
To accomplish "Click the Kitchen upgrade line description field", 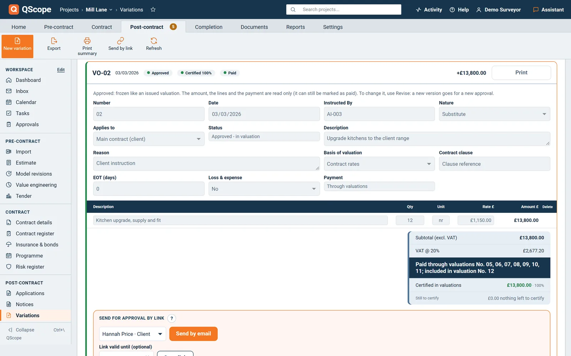I will tap(241, 220).
